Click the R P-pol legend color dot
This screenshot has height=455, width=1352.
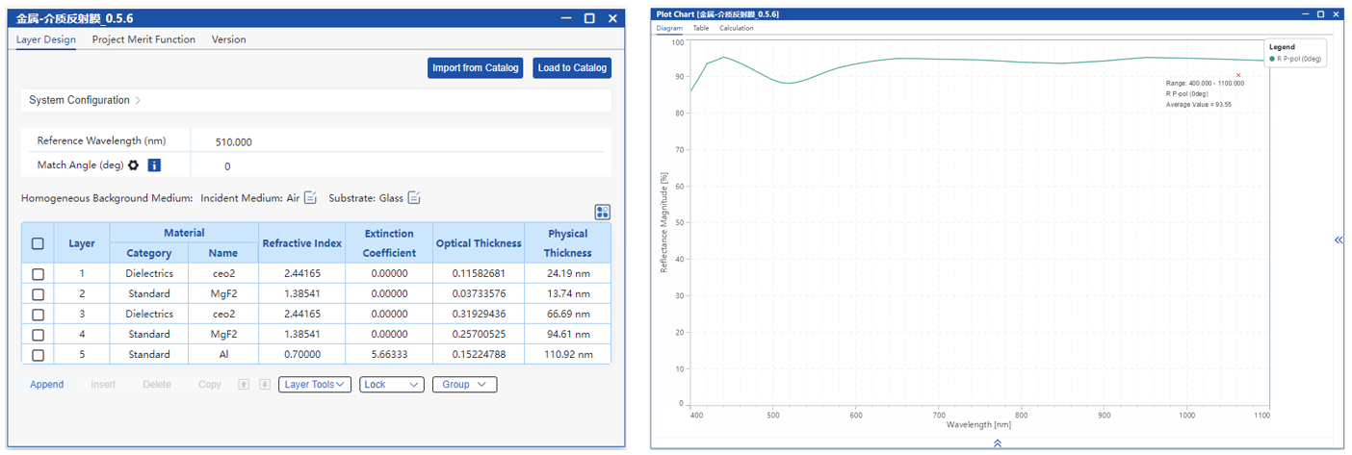(1272, 59)
